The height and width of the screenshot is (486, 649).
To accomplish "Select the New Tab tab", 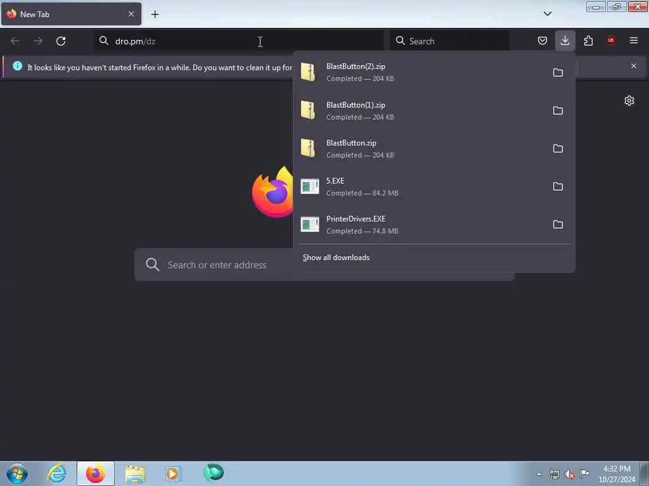I will pos(71,15).
